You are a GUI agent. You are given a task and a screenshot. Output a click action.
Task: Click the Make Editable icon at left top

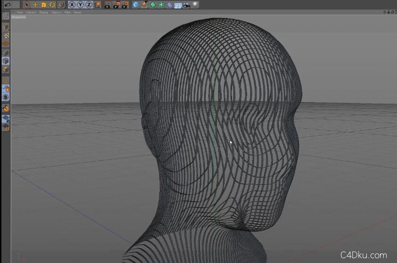[6, 16]
